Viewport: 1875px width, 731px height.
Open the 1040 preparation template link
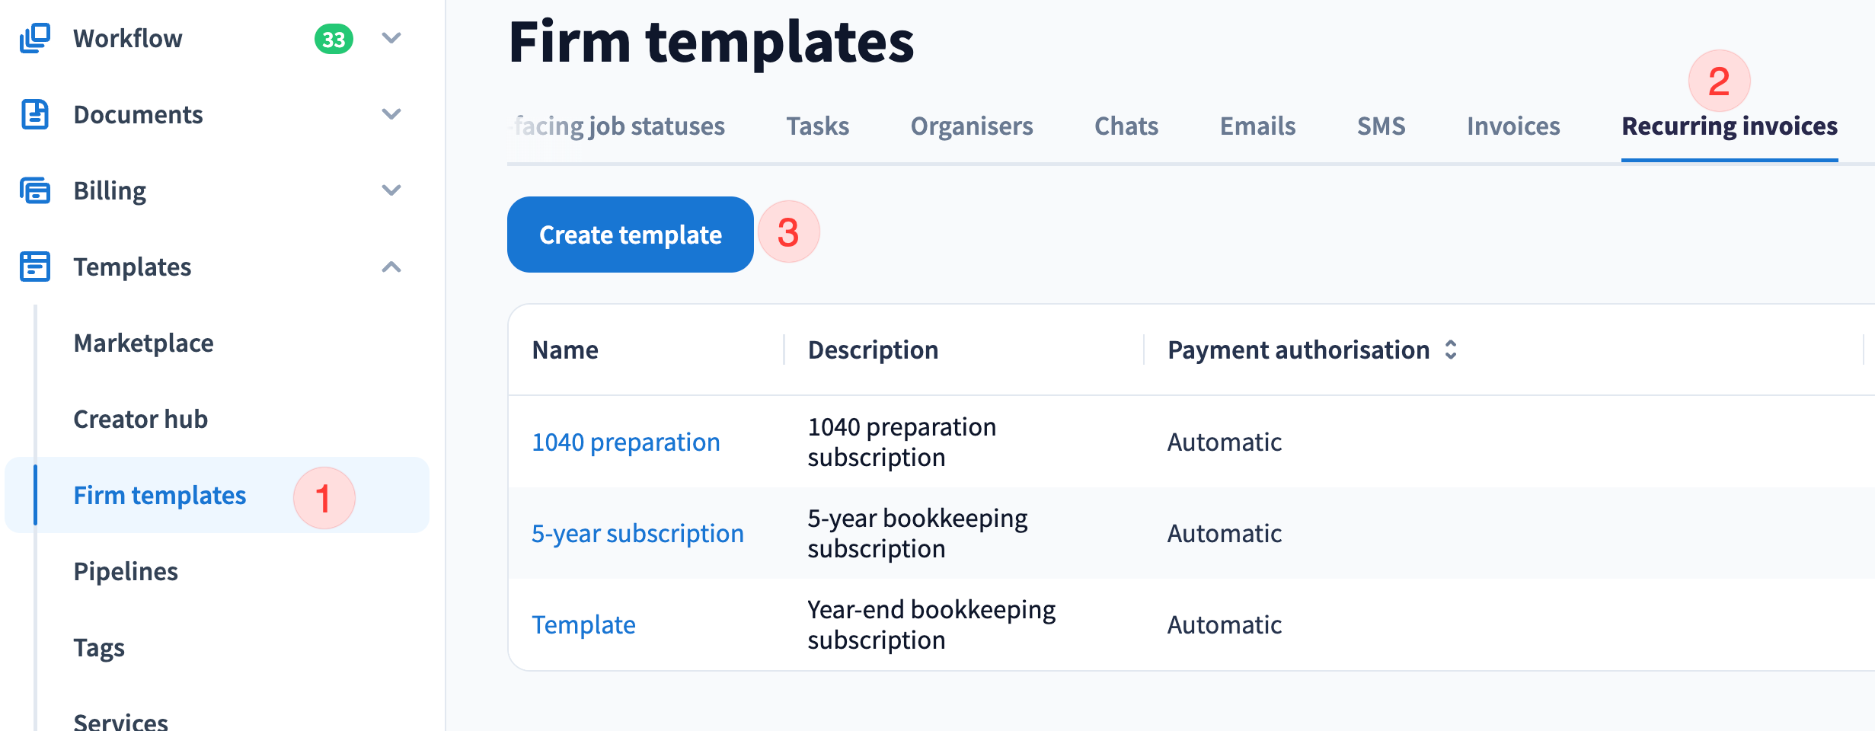(625, 442)
